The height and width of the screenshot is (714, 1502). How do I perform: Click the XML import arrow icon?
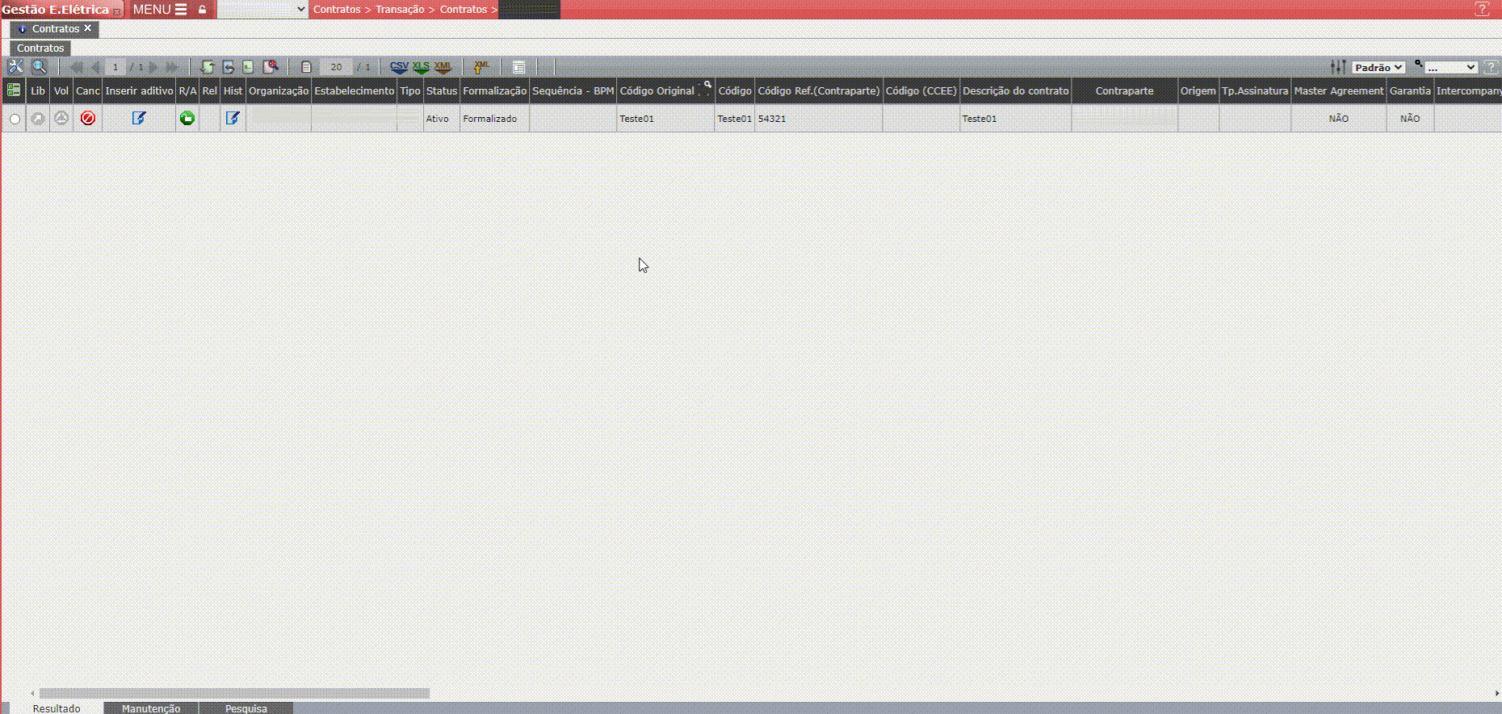click(481, 67)
